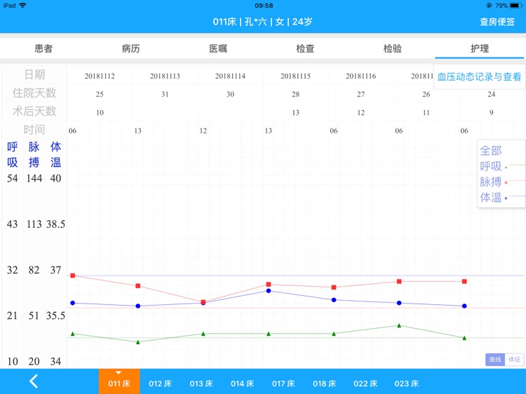Tap date cell 20181113

pos(165,76)
